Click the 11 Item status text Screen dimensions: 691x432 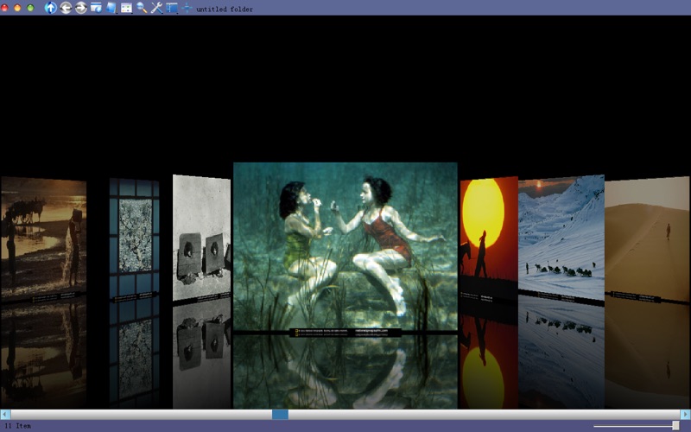[x=17, y=426]
